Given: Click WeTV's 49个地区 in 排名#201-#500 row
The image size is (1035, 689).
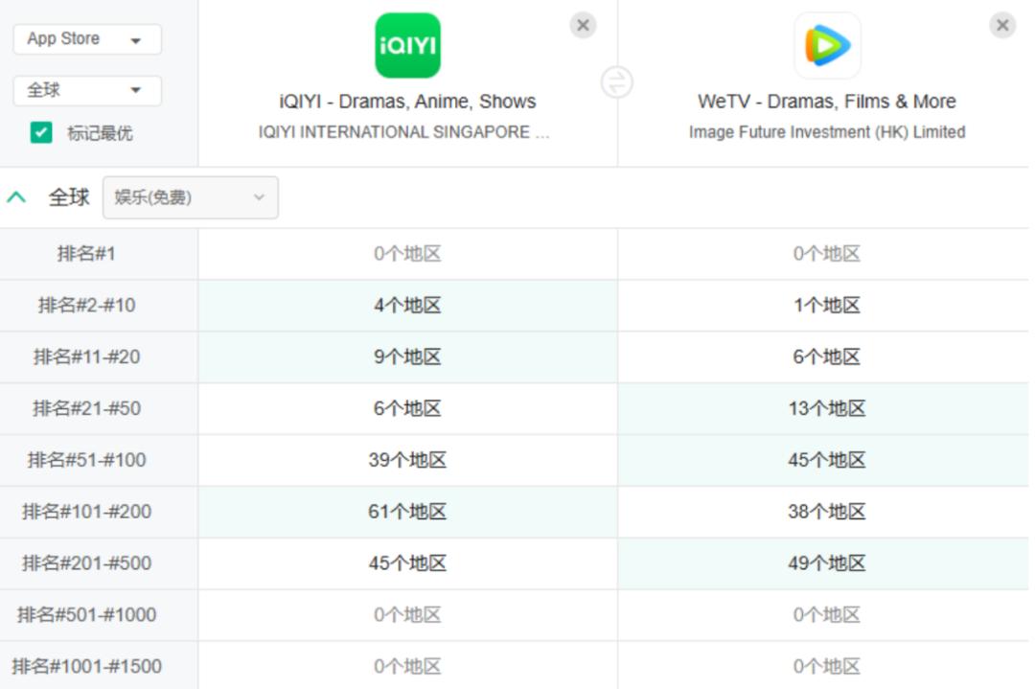Looking at the screenshot, I should (x=827, y=563).
